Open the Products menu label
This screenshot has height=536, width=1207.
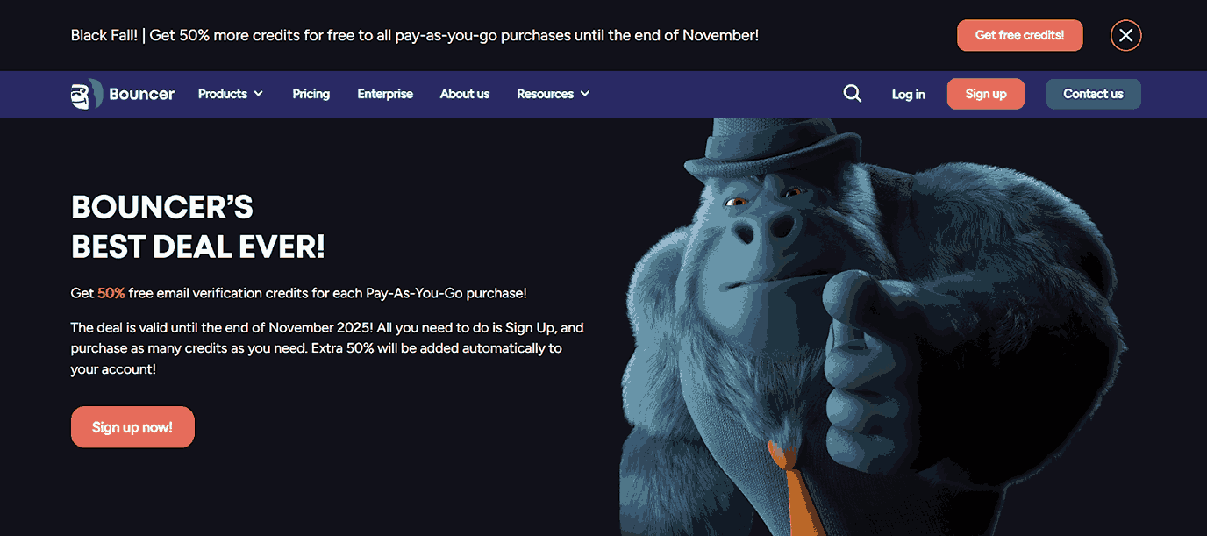222,94
